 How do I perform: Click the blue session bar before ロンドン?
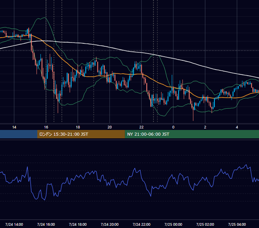19,134
